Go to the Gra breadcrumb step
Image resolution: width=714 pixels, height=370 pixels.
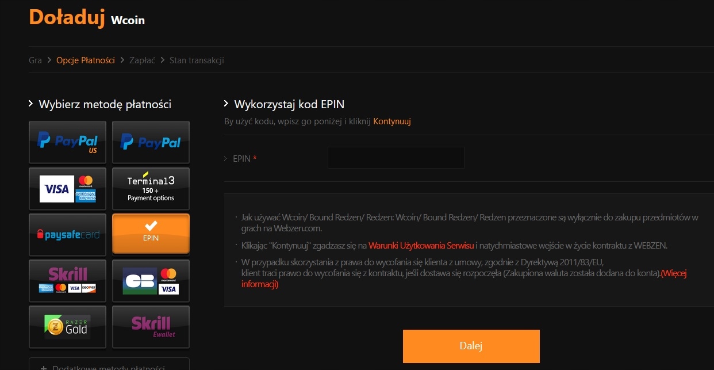(x=35, y=60)
